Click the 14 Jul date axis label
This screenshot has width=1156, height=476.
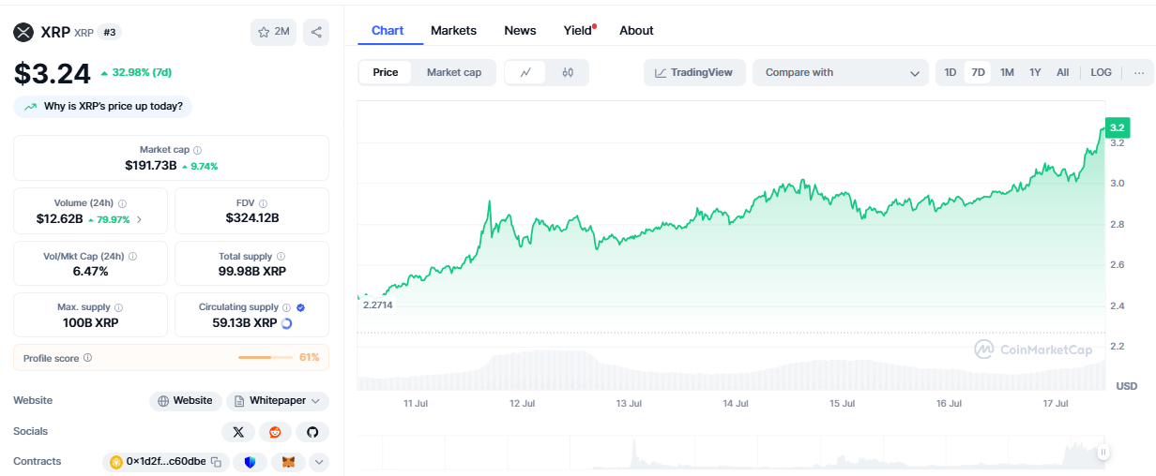click(735, 404)
